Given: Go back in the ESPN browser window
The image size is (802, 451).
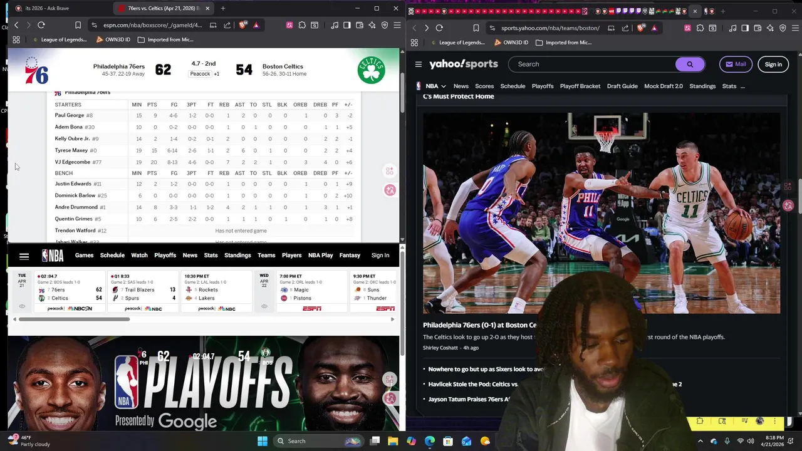Looking at the screenshot, I should pos(16,25).
